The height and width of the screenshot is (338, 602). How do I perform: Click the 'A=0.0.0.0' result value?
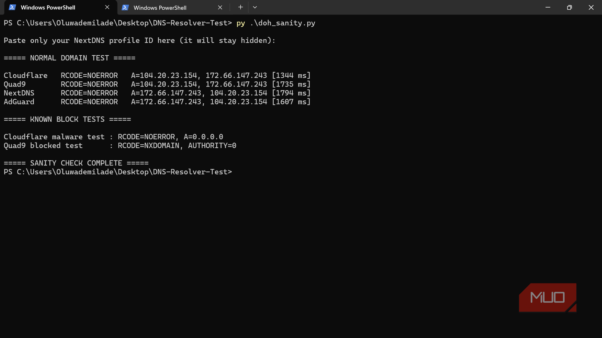pos(203,137)
